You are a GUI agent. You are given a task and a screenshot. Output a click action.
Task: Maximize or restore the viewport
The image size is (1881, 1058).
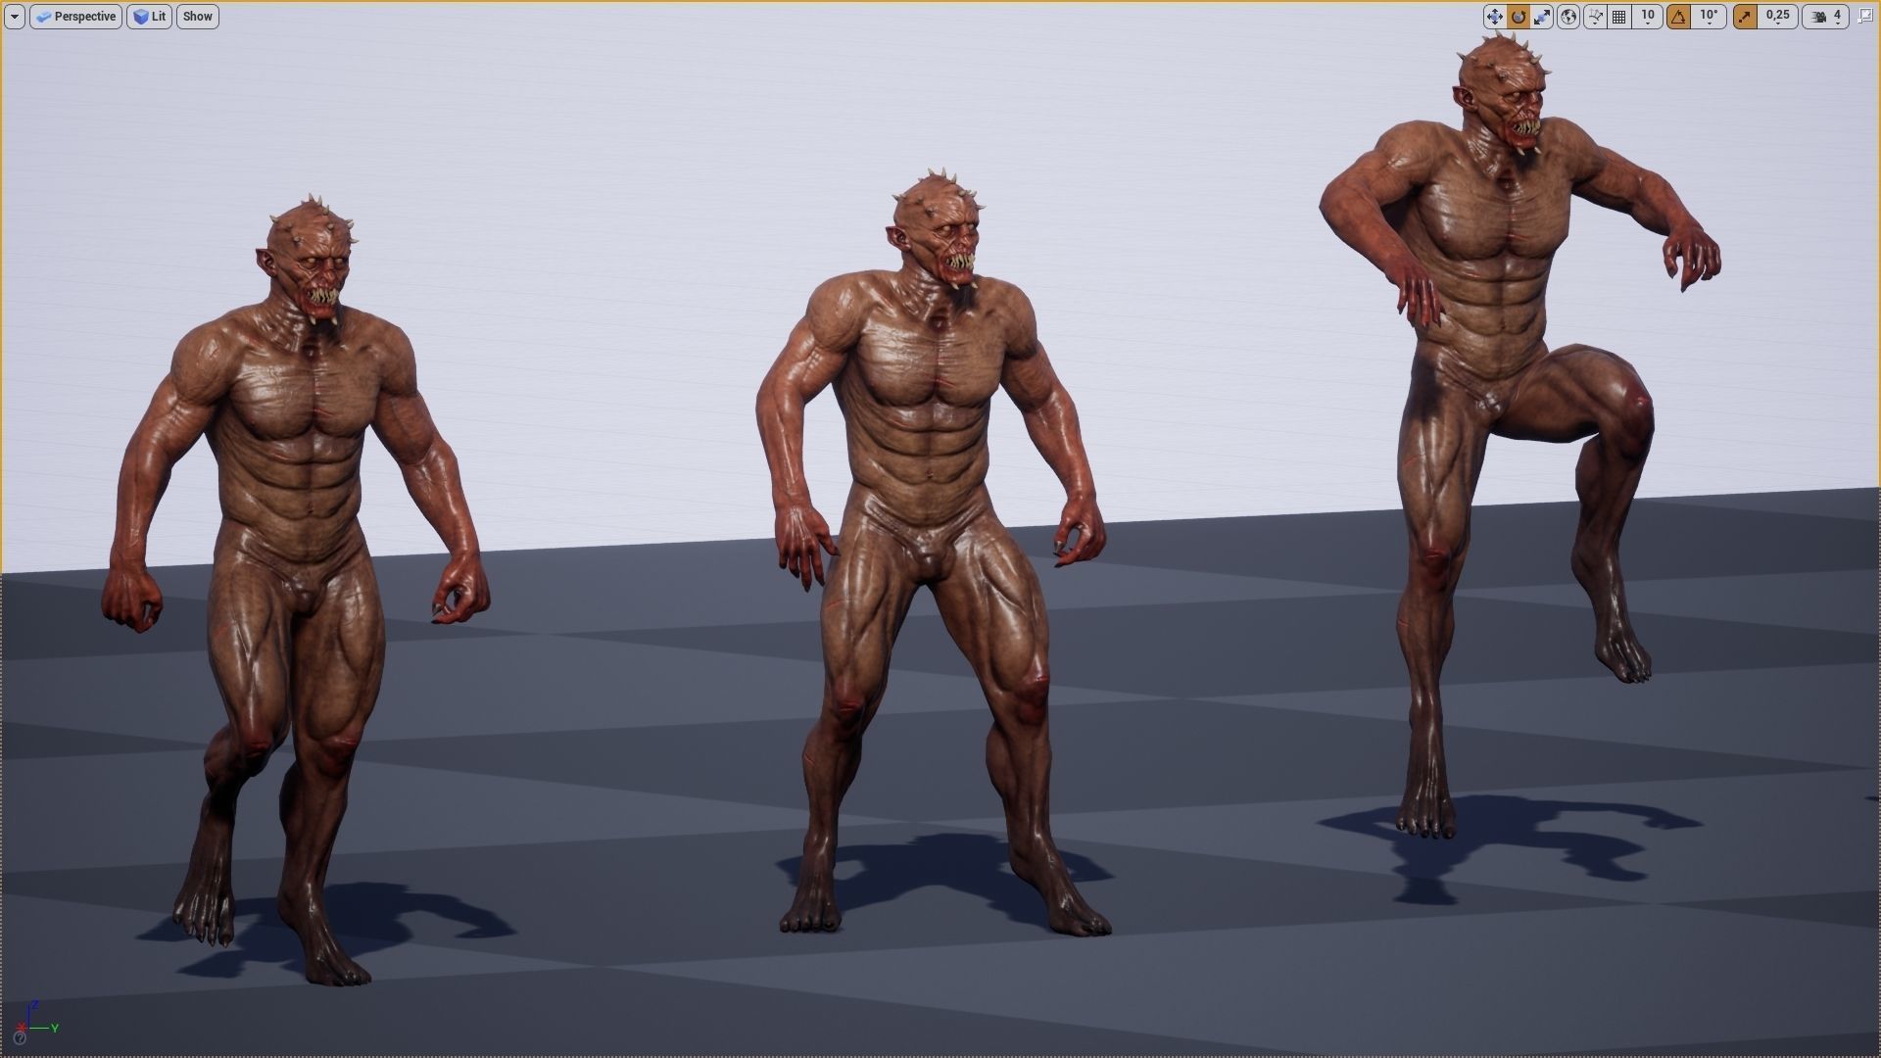[x=1864, y=17]
